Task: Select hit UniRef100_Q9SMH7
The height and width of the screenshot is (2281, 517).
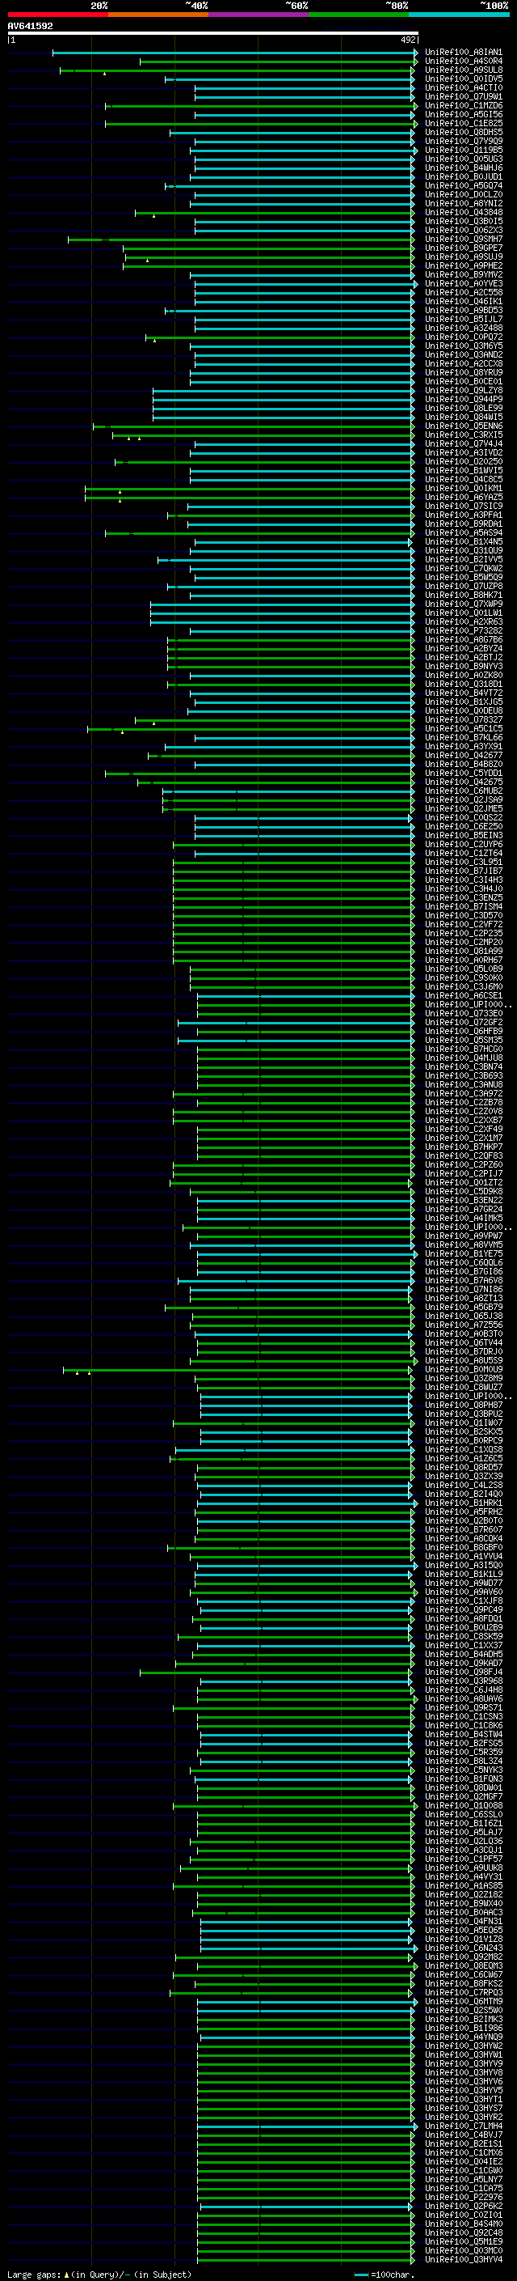Action: tap(463, 239)
